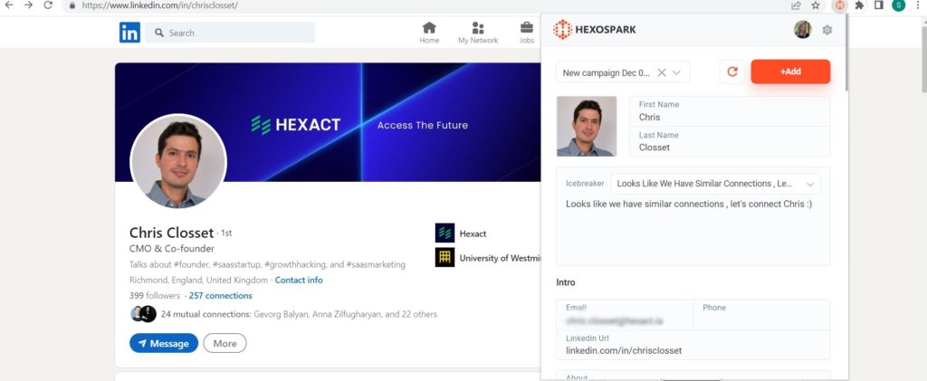This screenshot has height=381, width=927.
Task: Click the 'Chris Closset' profile name
Action: point(171,233)
